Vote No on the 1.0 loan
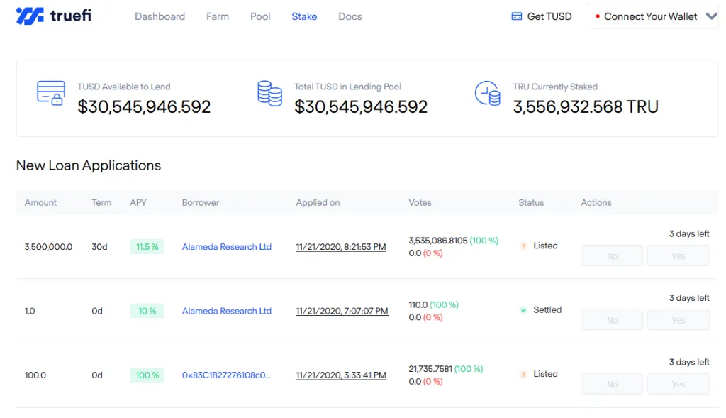 pos(612,320)
